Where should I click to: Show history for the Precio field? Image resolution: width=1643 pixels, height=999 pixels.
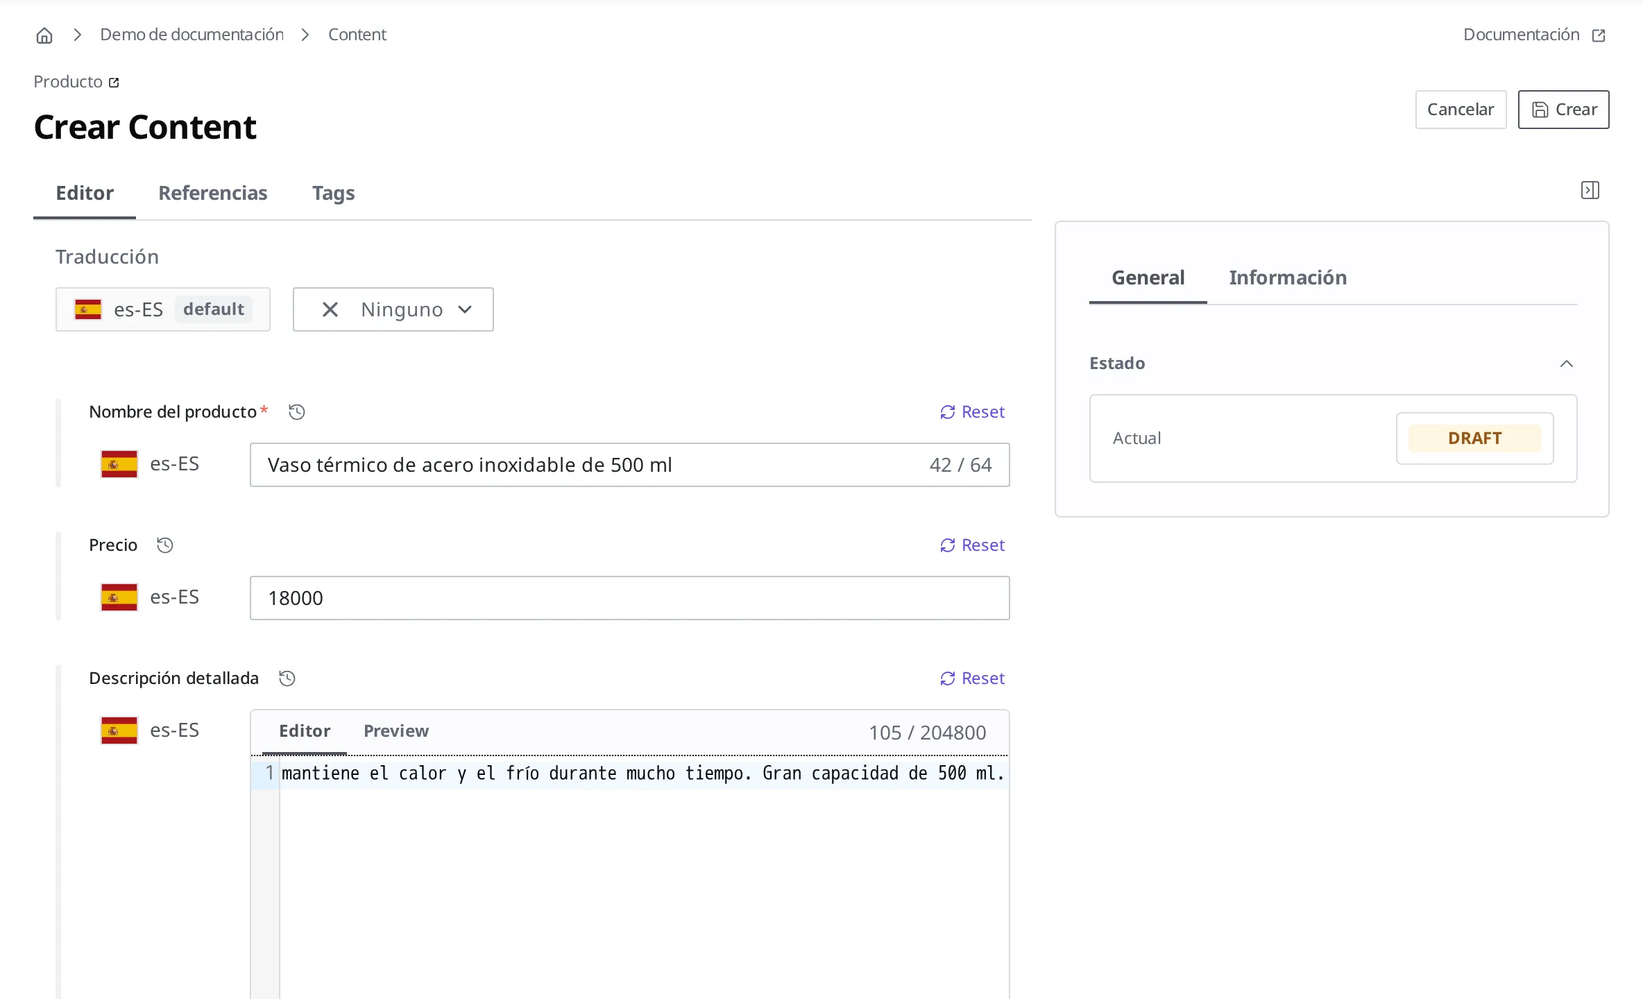[x=164, y=545]
